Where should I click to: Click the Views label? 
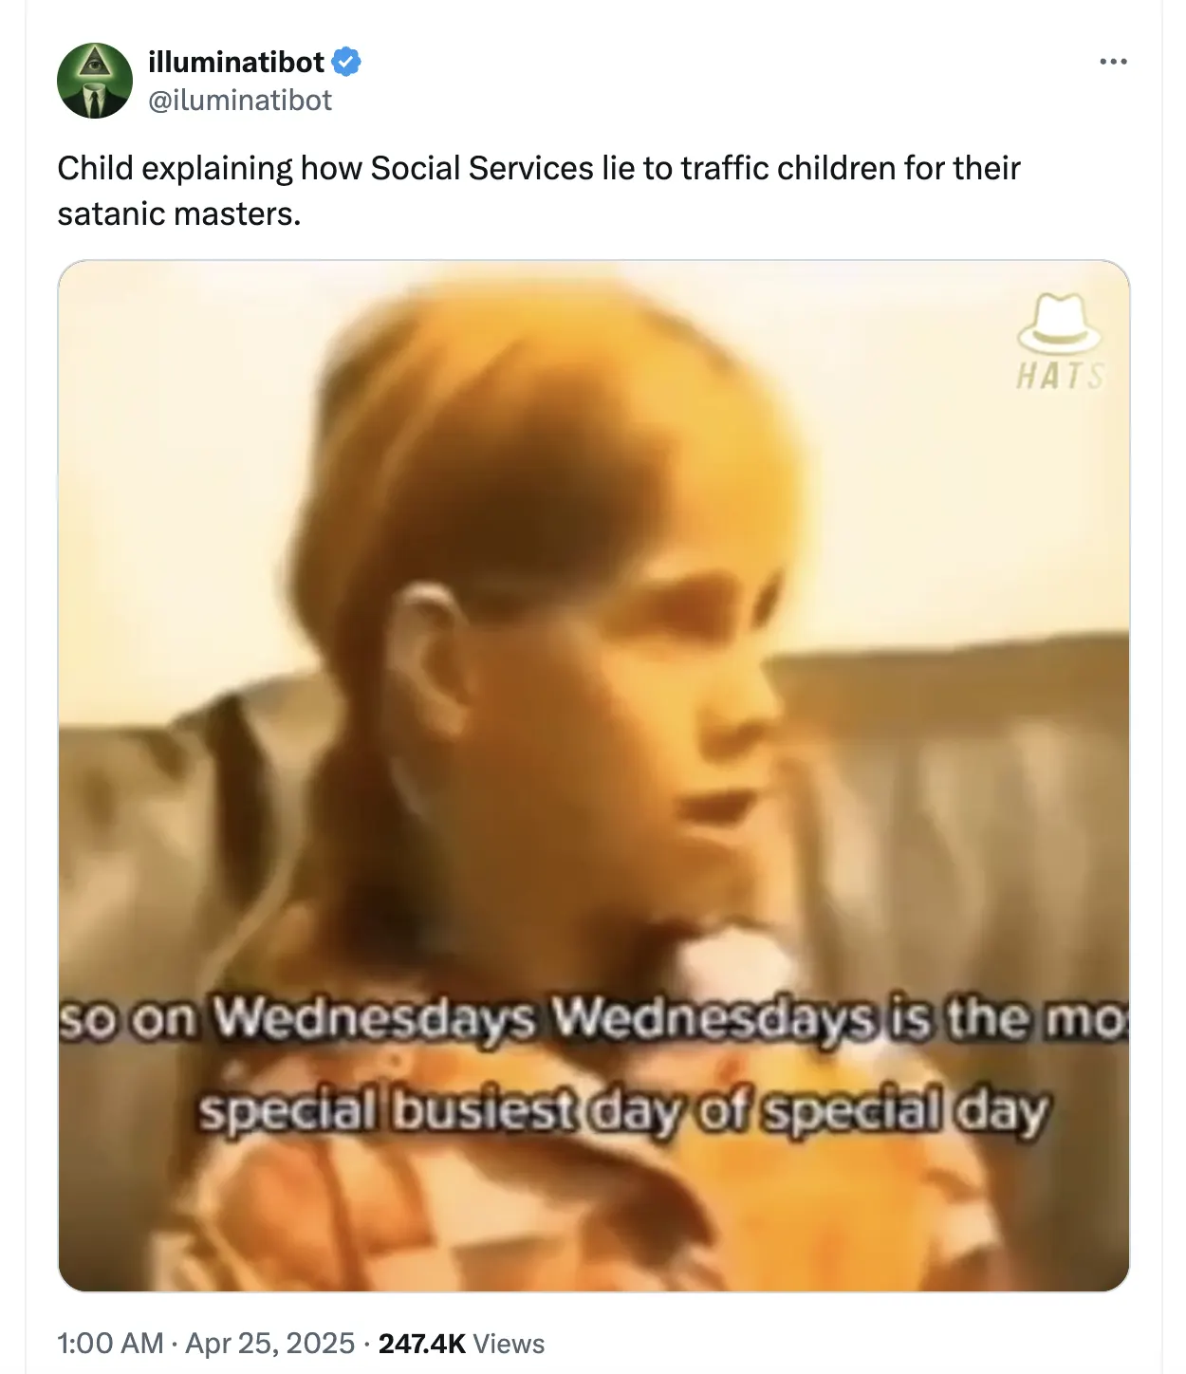(x=509, y=1343)
